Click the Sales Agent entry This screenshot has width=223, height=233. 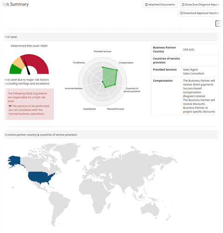pos(190,70)
